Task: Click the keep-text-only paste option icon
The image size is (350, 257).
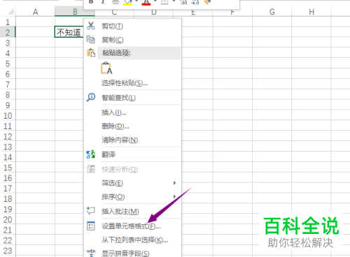Action: click(106, 68)
